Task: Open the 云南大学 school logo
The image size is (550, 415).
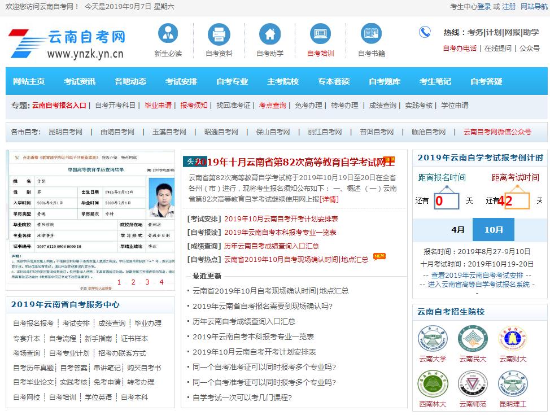Action: [x=433, y=339]
